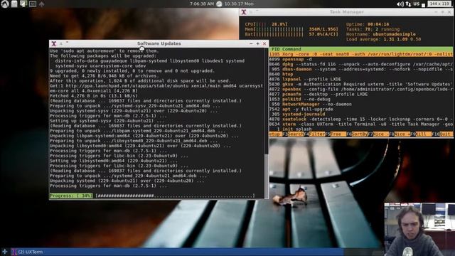Click F10 Quit in htop
Screen dimensions: 455x256
pyautogui.click(x=442, y=134)
